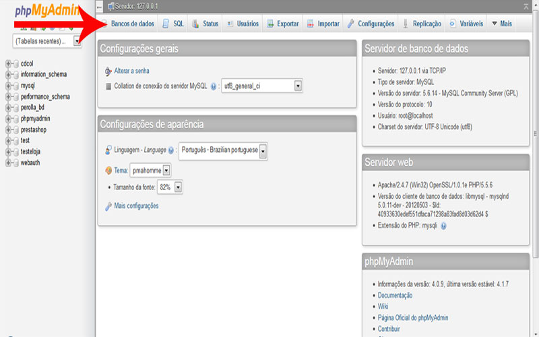
Task: Click the Exportar tab icon
Action: (270, 24)
